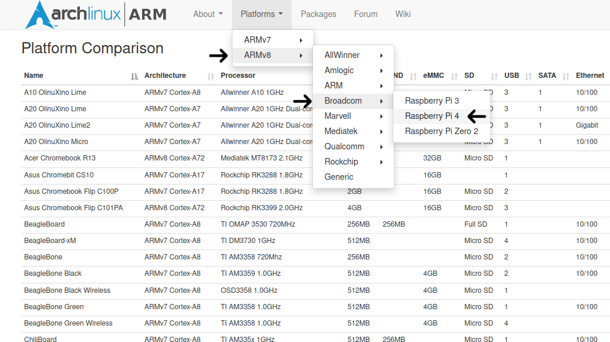Screen dimensions: 610x342
Task: Expand the AllWinner submenu
Action: (353, 55)
